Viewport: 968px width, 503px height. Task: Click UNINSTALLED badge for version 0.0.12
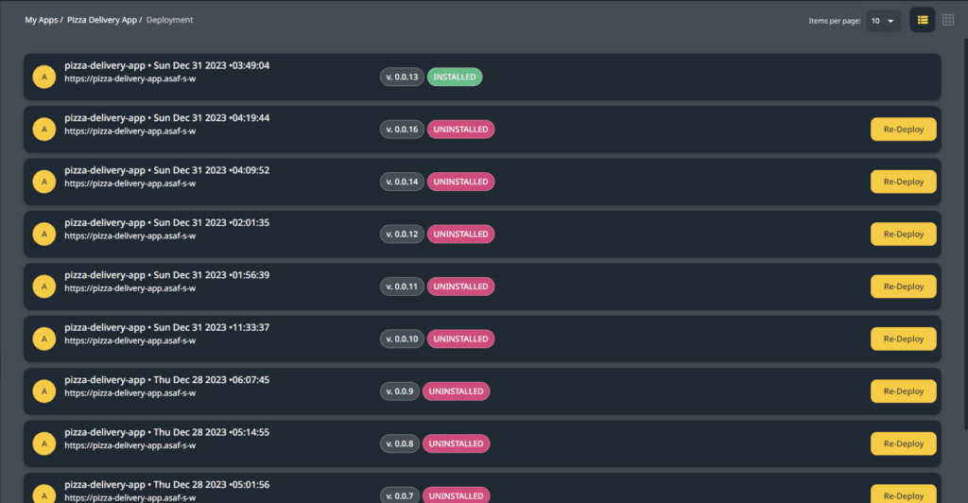460,234
